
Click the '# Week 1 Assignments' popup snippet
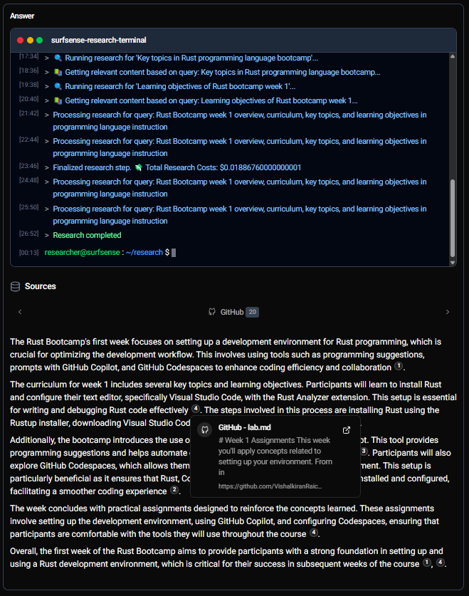point(275,456)
